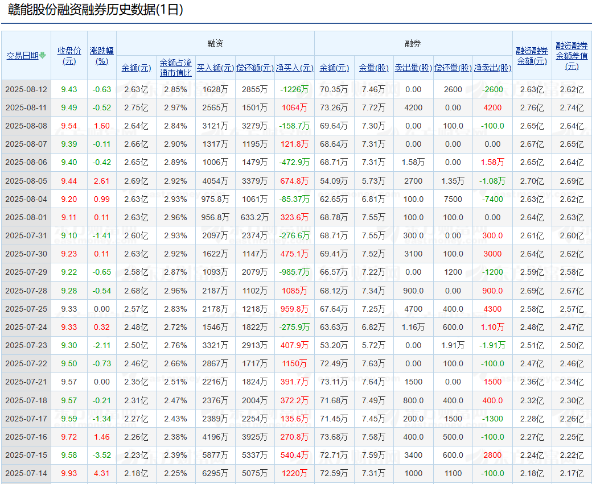Sort by 涨跌幅(%) column header
Screen dimensions: 592x484
click(x=102, y=56)
